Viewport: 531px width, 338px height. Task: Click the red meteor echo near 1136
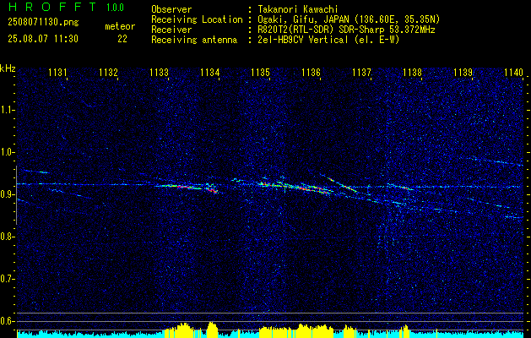pos(315,189)
